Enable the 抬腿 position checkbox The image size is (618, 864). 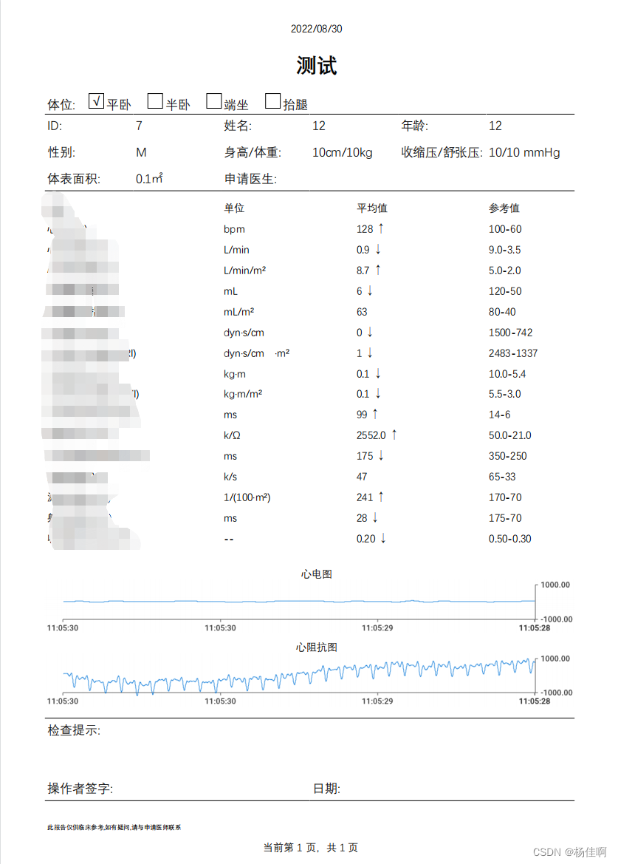point(272,100)
